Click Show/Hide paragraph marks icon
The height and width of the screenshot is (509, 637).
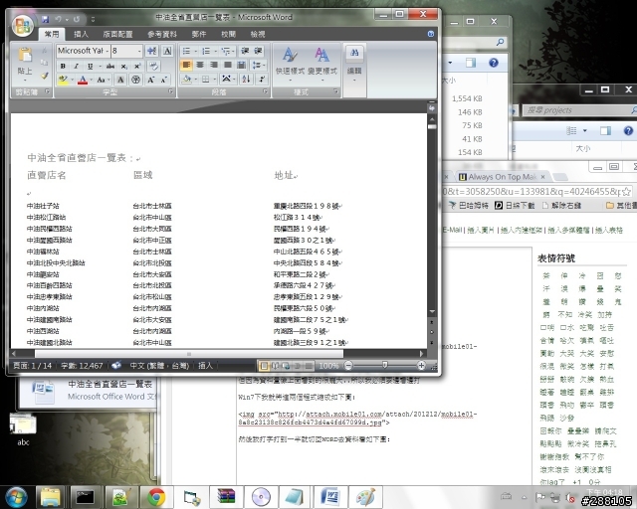[x=262, y=79]
